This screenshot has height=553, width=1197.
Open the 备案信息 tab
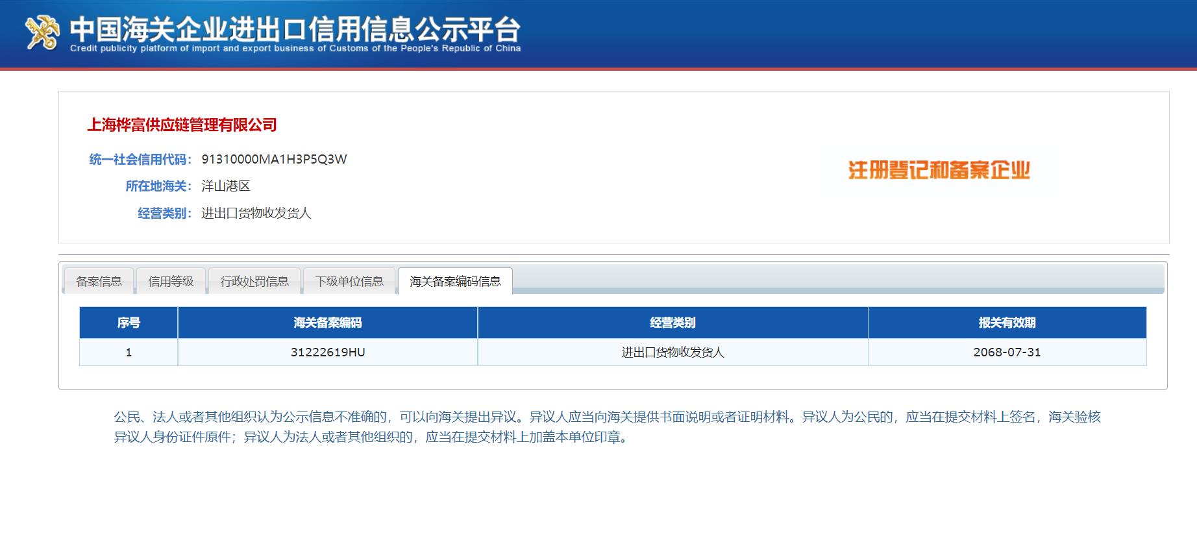99,281
